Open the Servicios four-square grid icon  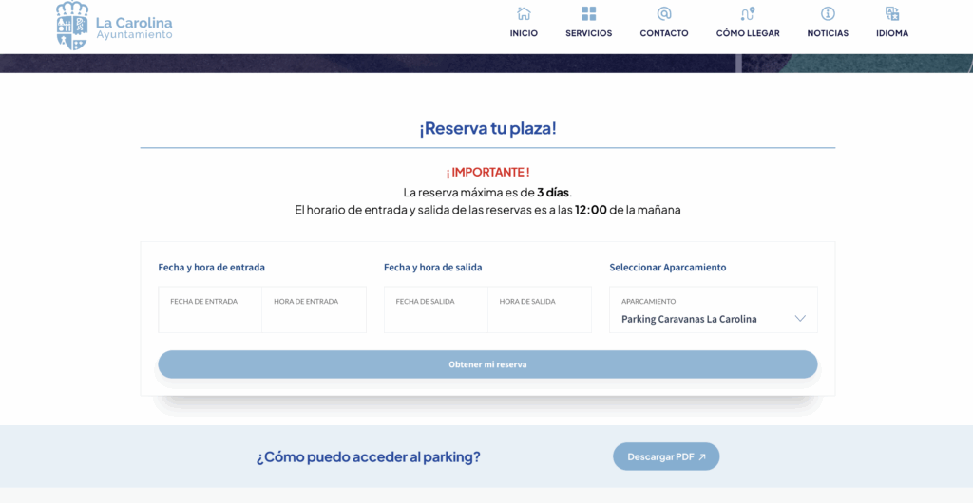(589, 13)
